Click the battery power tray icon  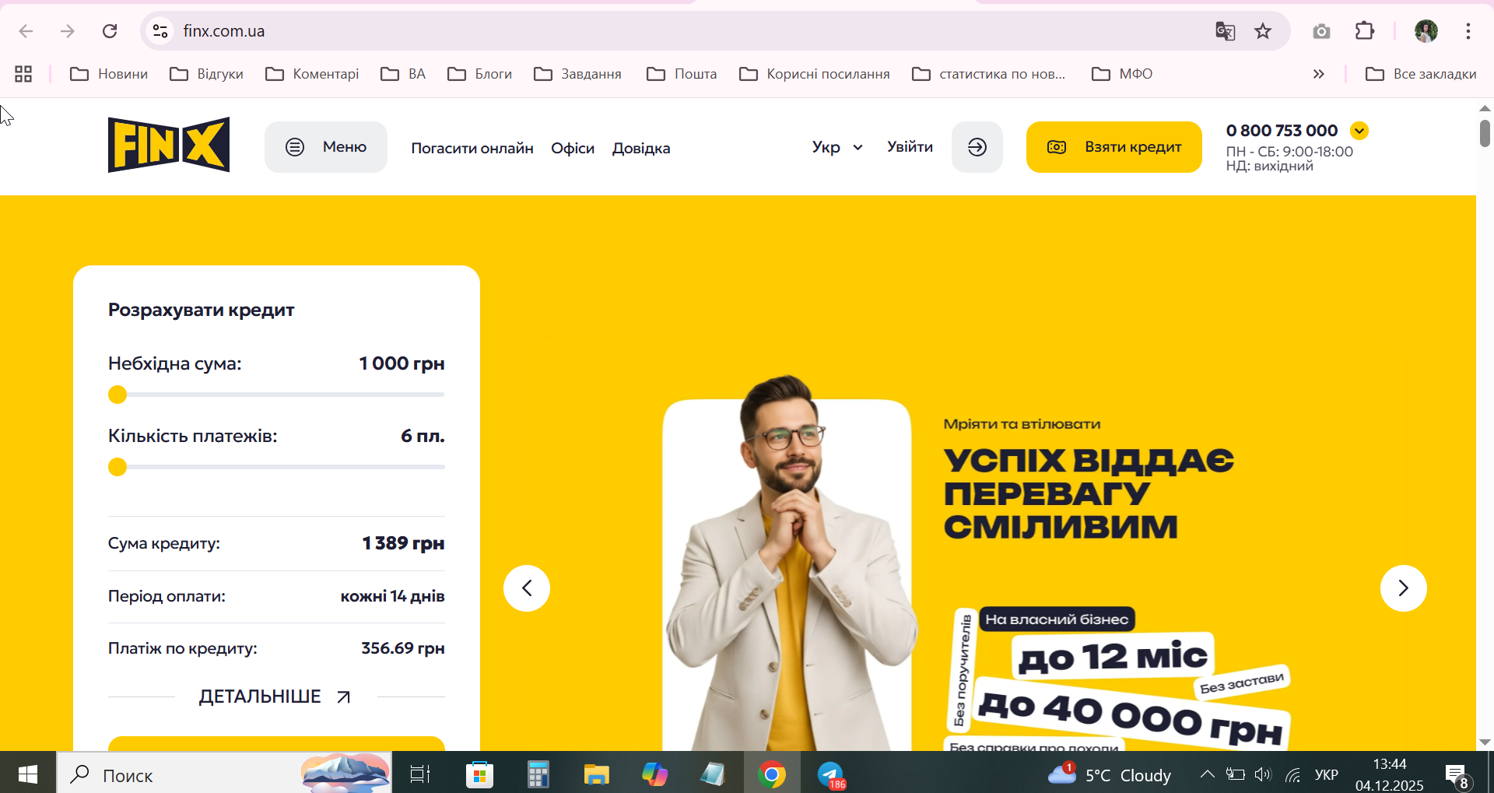[1236, 774]
